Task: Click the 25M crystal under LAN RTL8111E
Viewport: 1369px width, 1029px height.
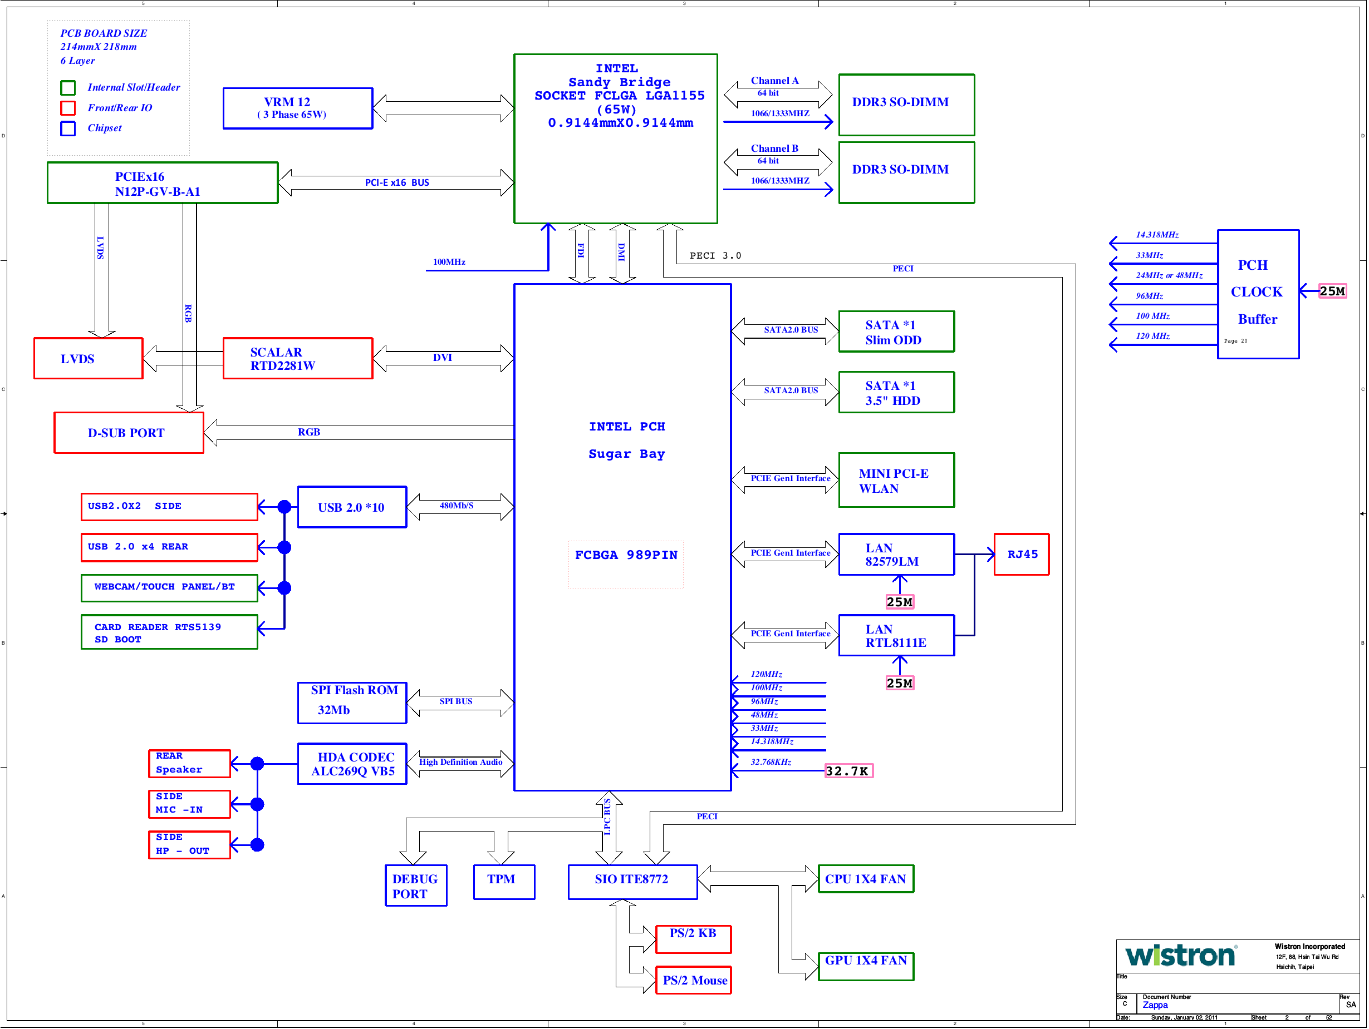Action: 899,684
